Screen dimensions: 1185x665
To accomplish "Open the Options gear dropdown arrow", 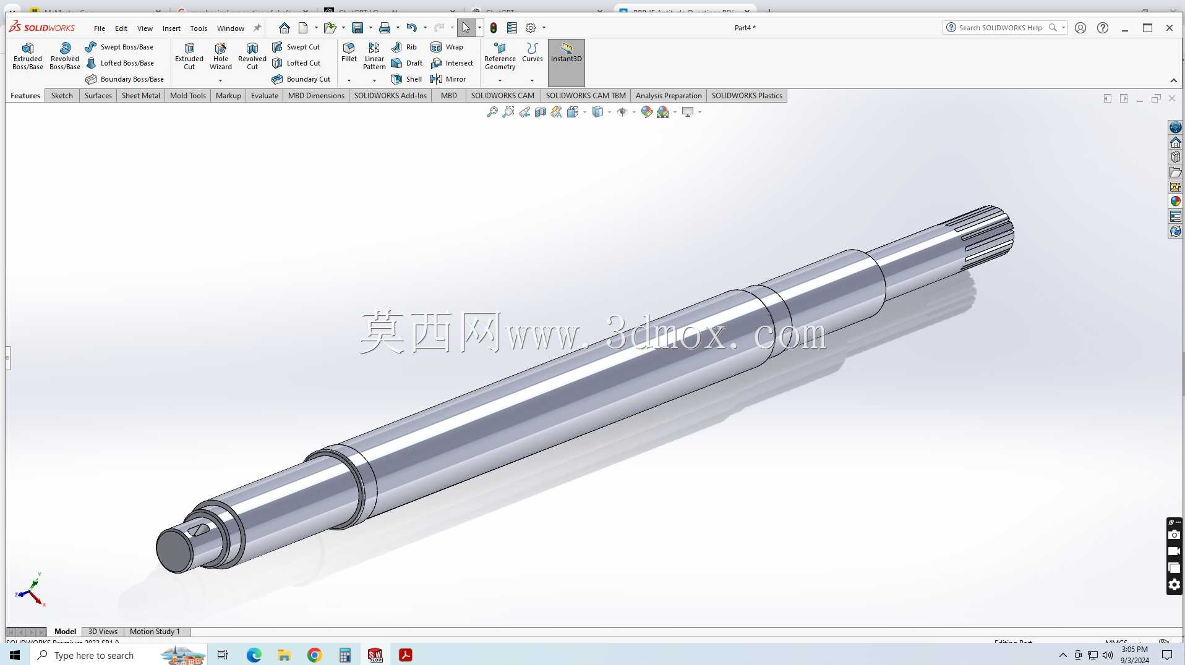I will tap(544, 28).
